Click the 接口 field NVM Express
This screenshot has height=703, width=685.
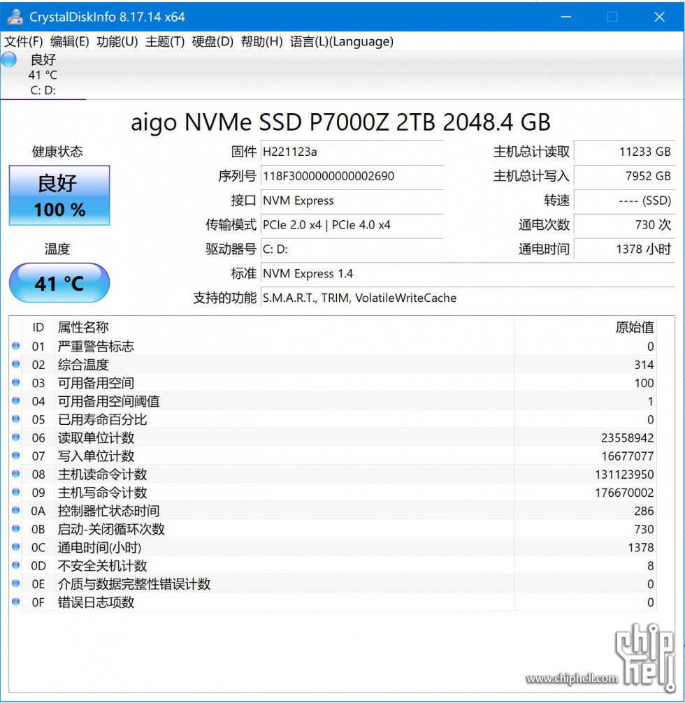[x=352, y=201]
